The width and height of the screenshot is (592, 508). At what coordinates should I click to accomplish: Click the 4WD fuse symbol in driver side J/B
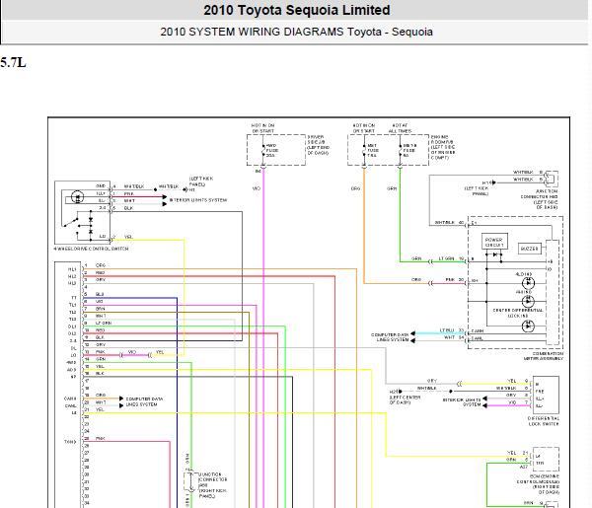(x=263, y=150)
